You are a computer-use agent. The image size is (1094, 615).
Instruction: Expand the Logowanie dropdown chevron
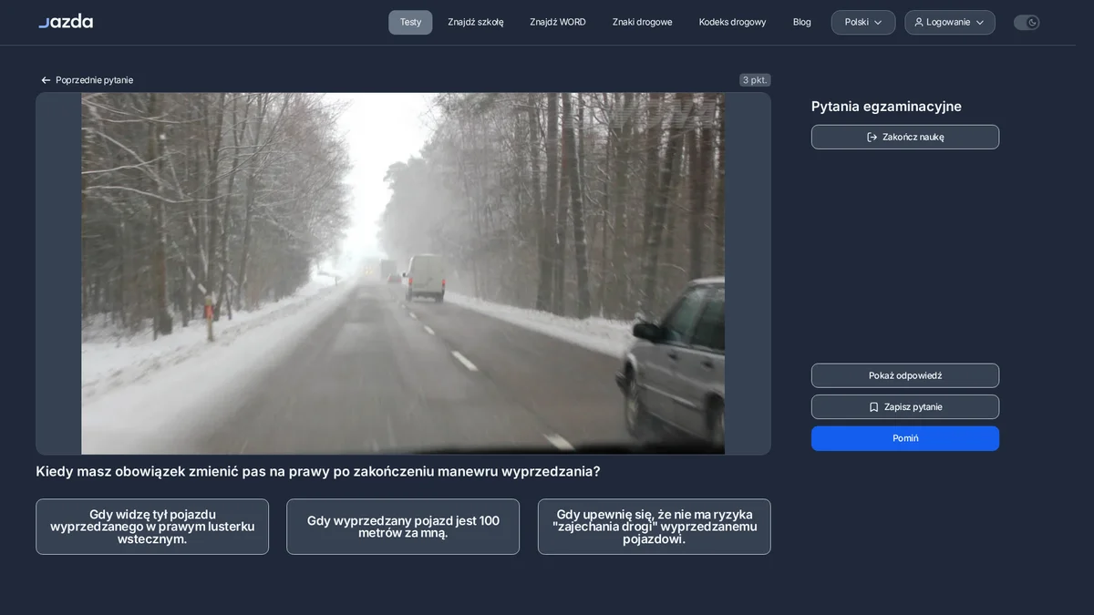click(980, 22)
